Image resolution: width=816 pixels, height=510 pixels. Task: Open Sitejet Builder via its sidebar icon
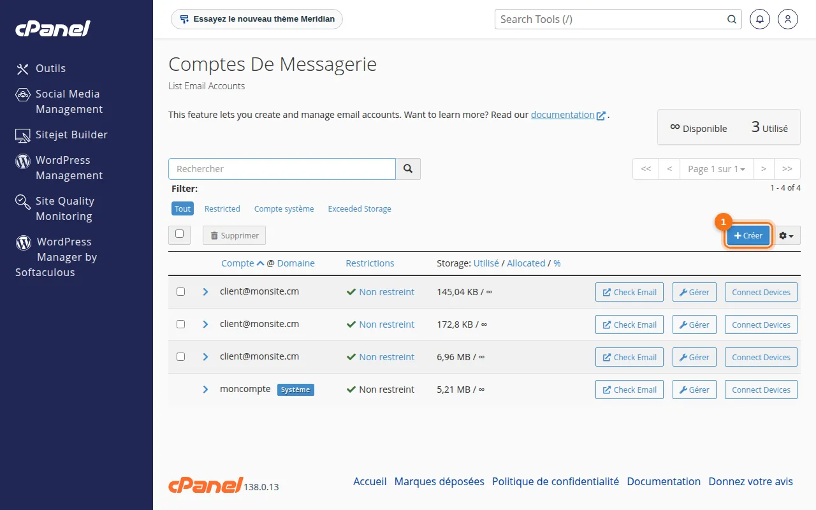pyautogui.click(x=23, y=135)
